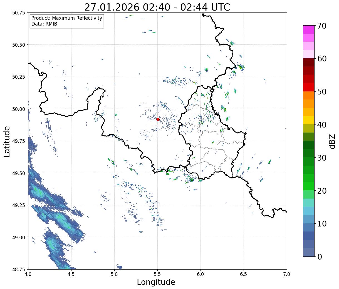
Task: Click longitude tick label 7.0
Action: pyautogui.click(x=287, y=274)
